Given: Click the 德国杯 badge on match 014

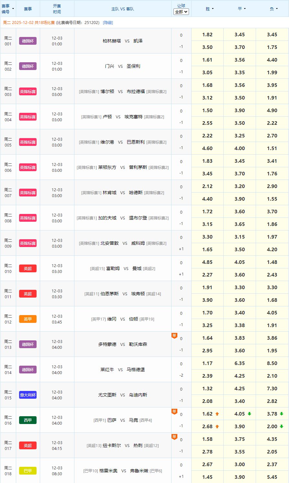Looking at the screenshot, I should coord(28,370).
